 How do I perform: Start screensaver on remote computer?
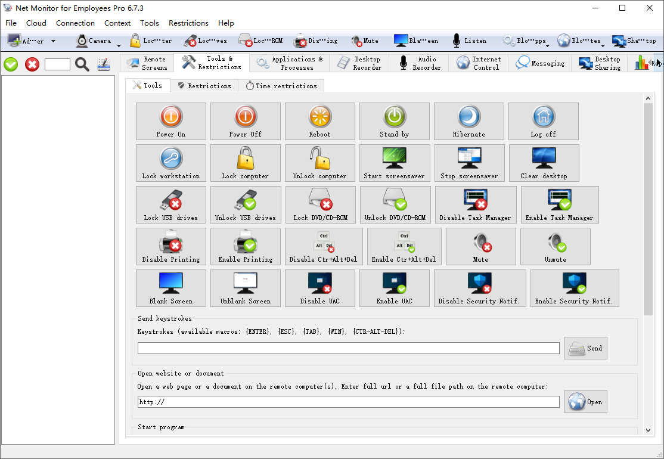click(x=395, y=163)
